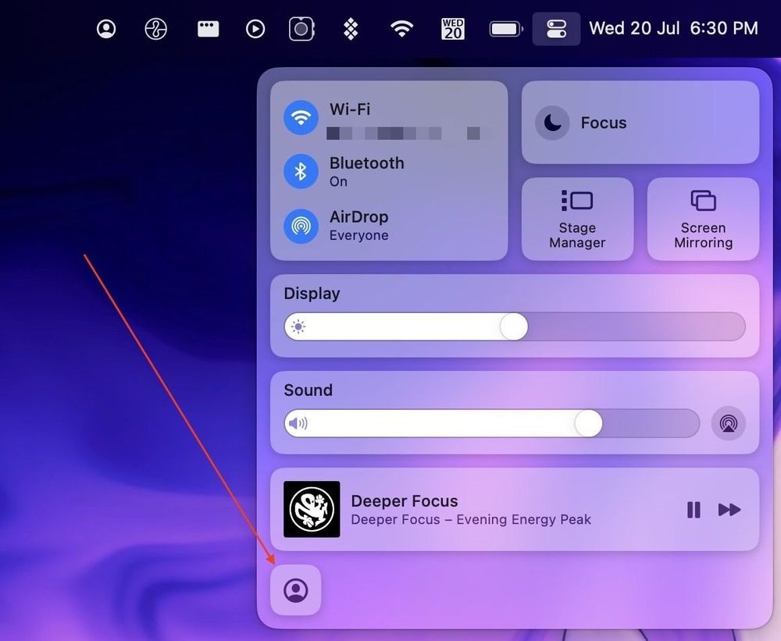Viewport: 781px width, 641px height.
Task: Click the AirDrop icon in Control Center
Action: pos(300,226)
